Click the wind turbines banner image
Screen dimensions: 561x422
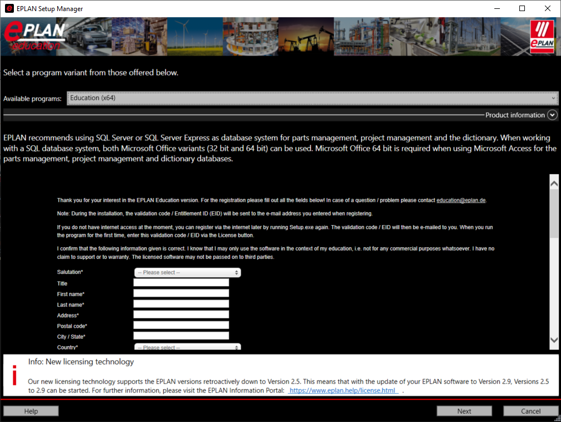point(195,37)
